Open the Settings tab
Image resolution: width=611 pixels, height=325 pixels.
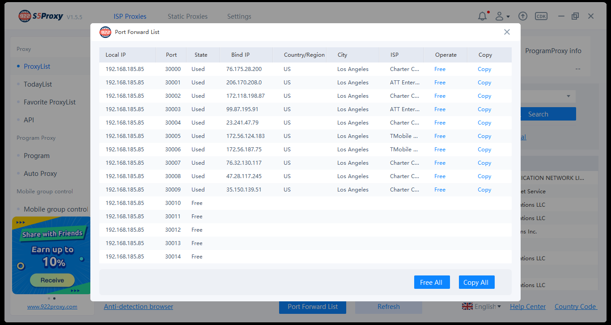239,16
